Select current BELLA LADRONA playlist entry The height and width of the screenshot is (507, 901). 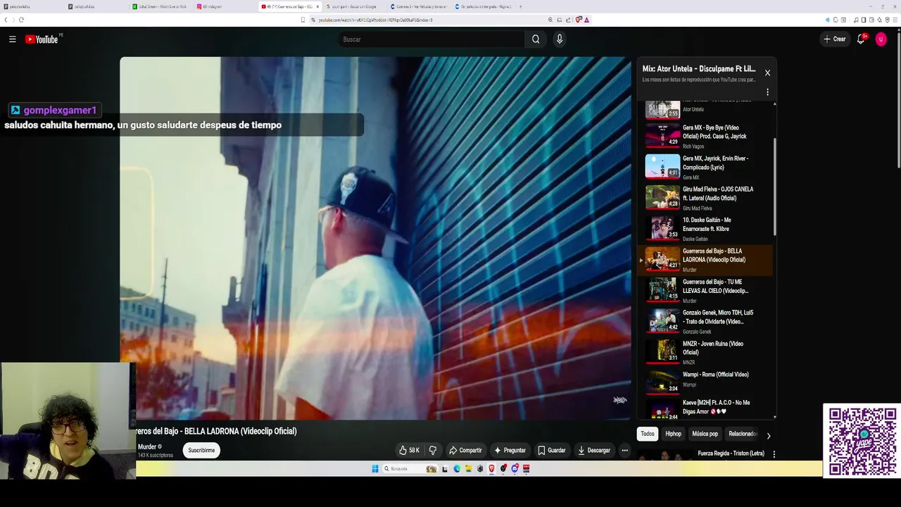705,260
